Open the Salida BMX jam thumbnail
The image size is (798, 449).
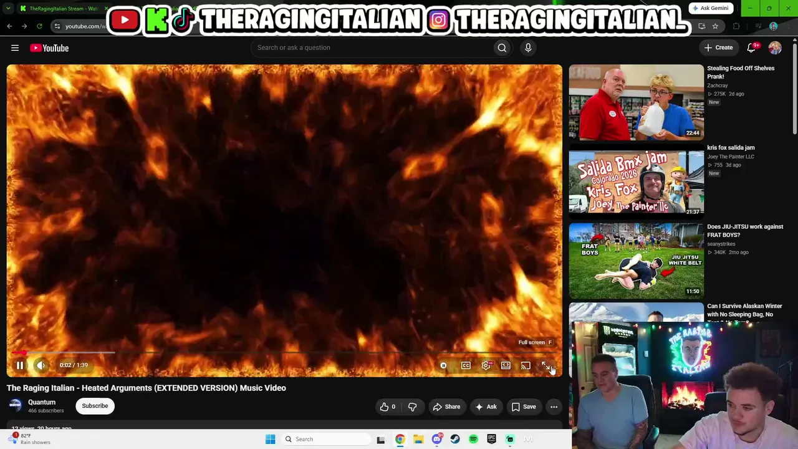[636, 181]
